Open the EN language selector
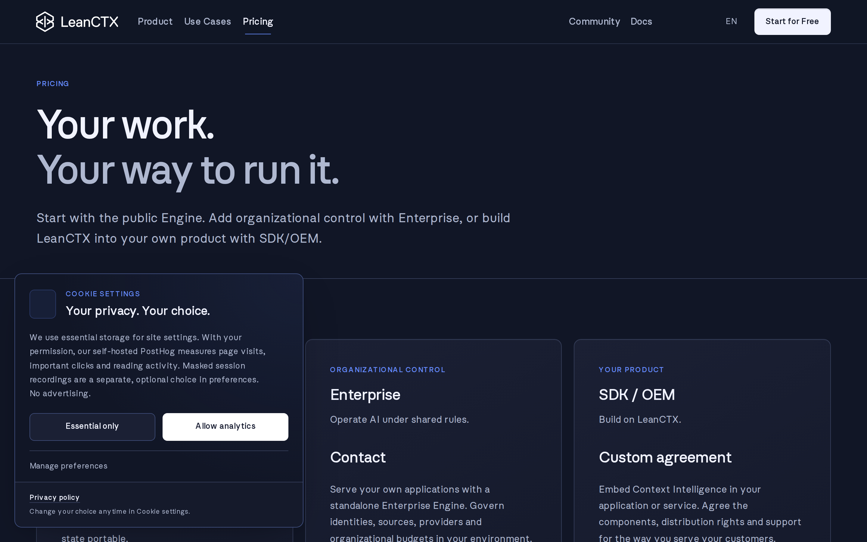This screenshot has height=542, width=867. (x=731, y=21)
